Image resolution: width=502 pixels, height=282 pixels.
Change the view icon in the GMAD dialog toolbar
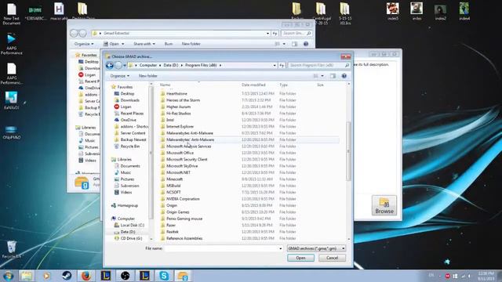(315, 76)
